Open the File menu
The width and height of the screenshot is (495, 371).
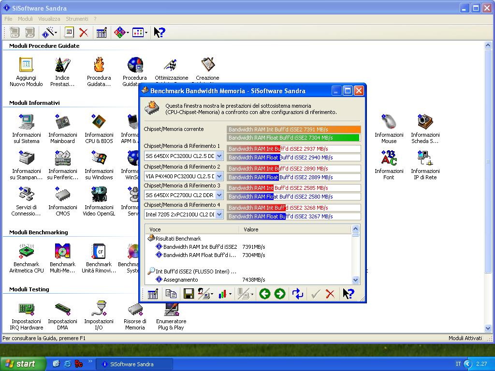click(x=8, y=19)
